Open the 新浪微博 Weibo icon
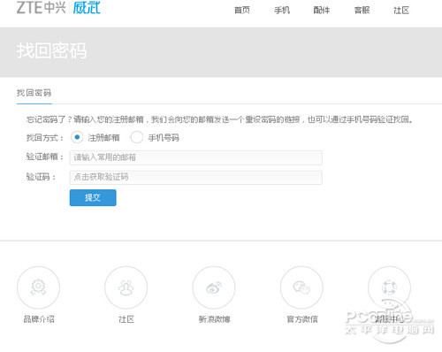This screenshot has height=352, width=442. [214, 287]
